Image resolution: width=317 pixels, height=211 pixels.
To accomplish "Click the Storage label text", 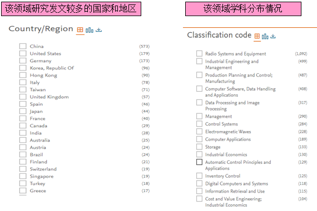I will [212, 147].
